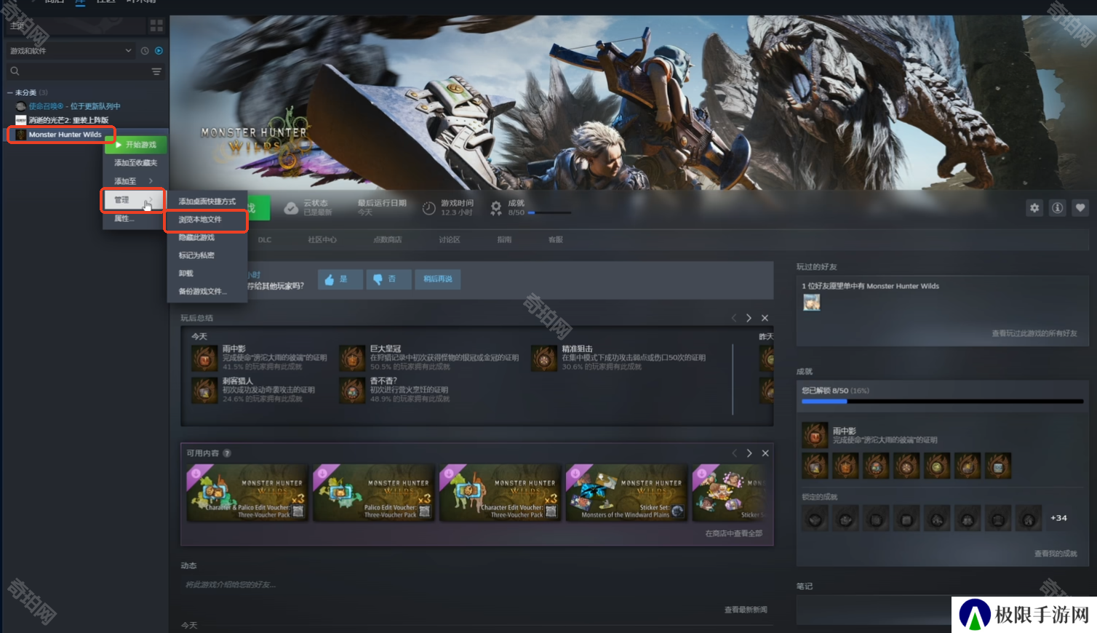Close the 可用内容 panel
The height and width of the screenshot is (633, 1097).
tap(765, 453)
